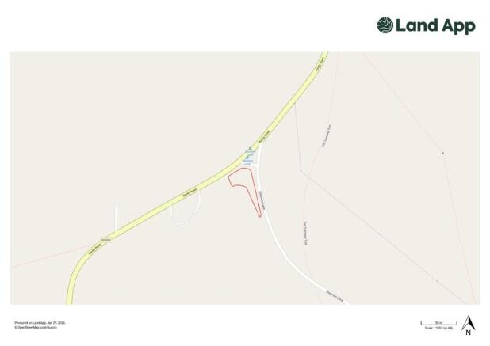Click the Produced on Land App date text
The height and width of the screenshot is (346, 490).
point(40,323)
